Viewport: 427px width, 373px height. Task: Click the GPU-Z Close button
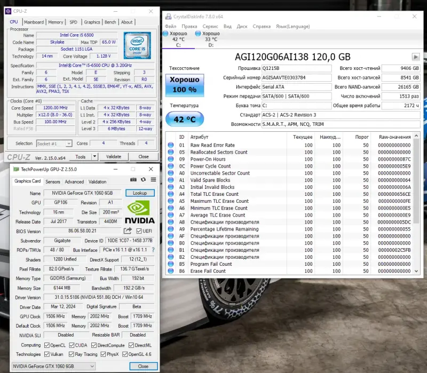pyautogui.click(x=143, y=366)
